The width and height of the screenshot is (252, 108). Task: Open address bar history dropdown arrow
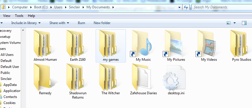tap(179, 7)
